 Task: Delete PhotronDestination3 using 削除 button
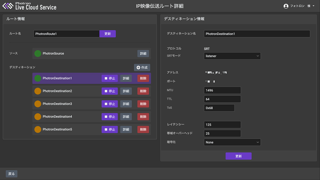143,104
